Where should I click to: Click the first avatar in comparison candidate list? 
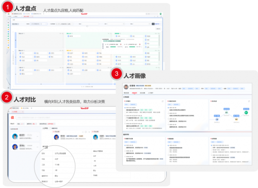pos(15,136)
